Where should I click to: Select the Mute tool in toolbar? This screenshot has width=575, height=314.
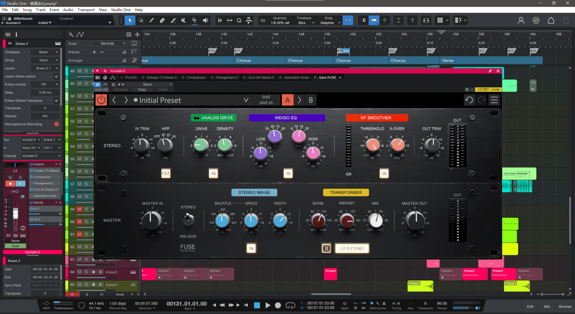click(184, 20)
